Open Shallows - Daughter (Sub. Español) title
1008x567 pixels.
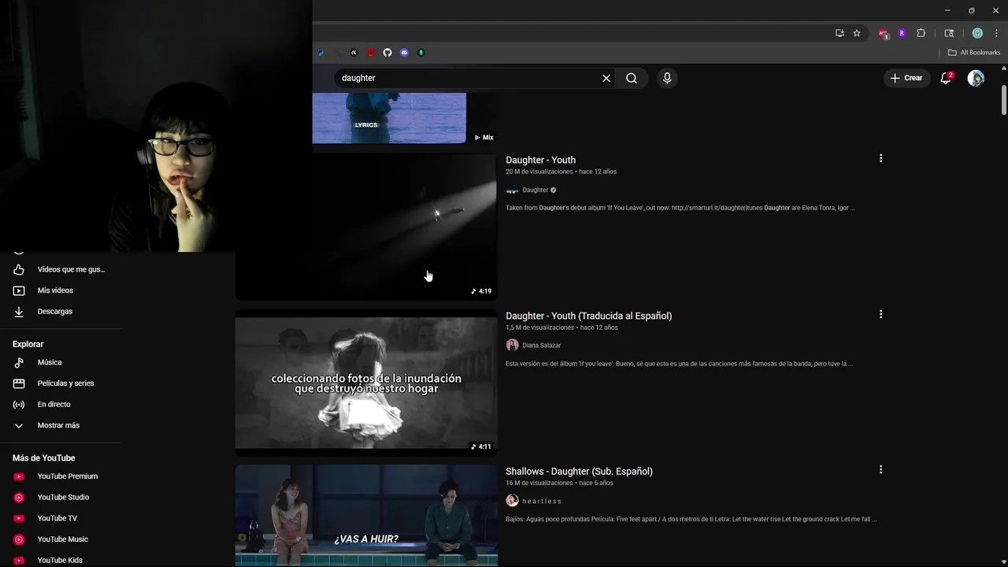[x=579, y=471]
